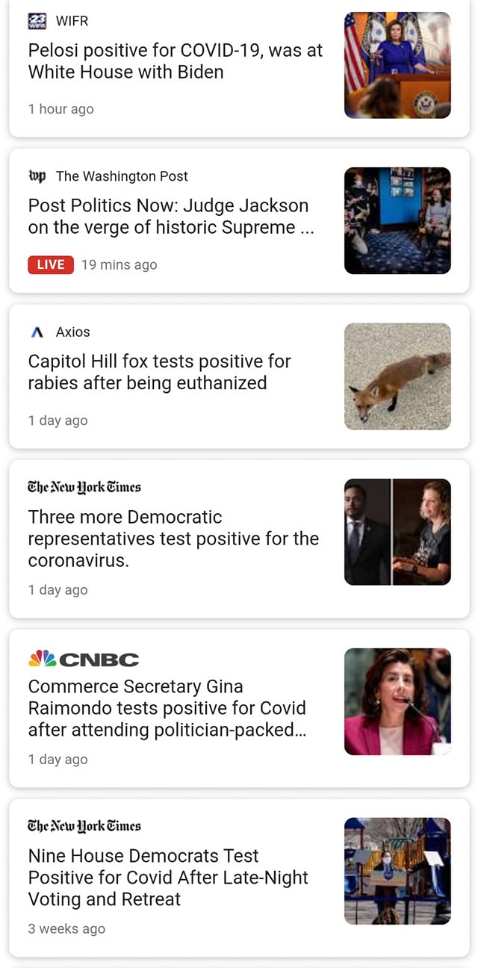478x968 pixels.
Task: Click the two representatives split thumbnail
Action: click(397, 532)
